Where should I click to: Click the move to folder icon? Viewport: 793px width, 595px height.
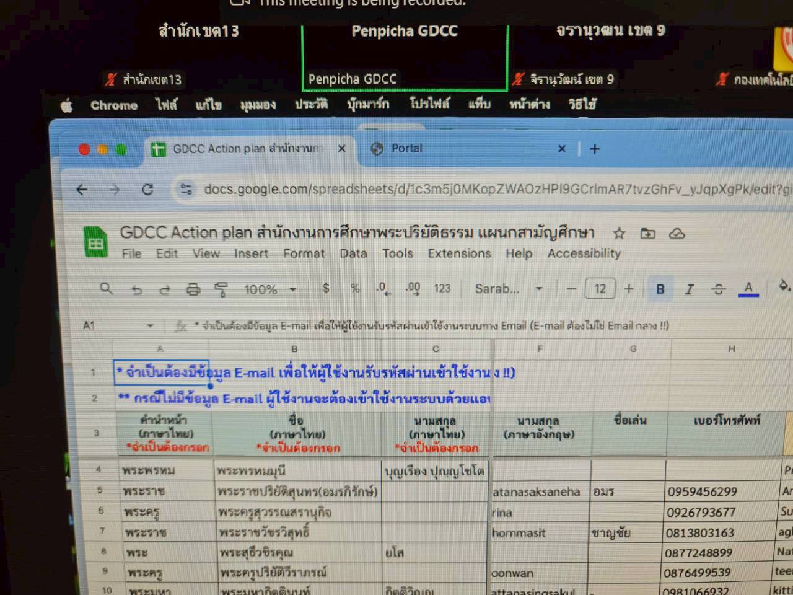647,234
